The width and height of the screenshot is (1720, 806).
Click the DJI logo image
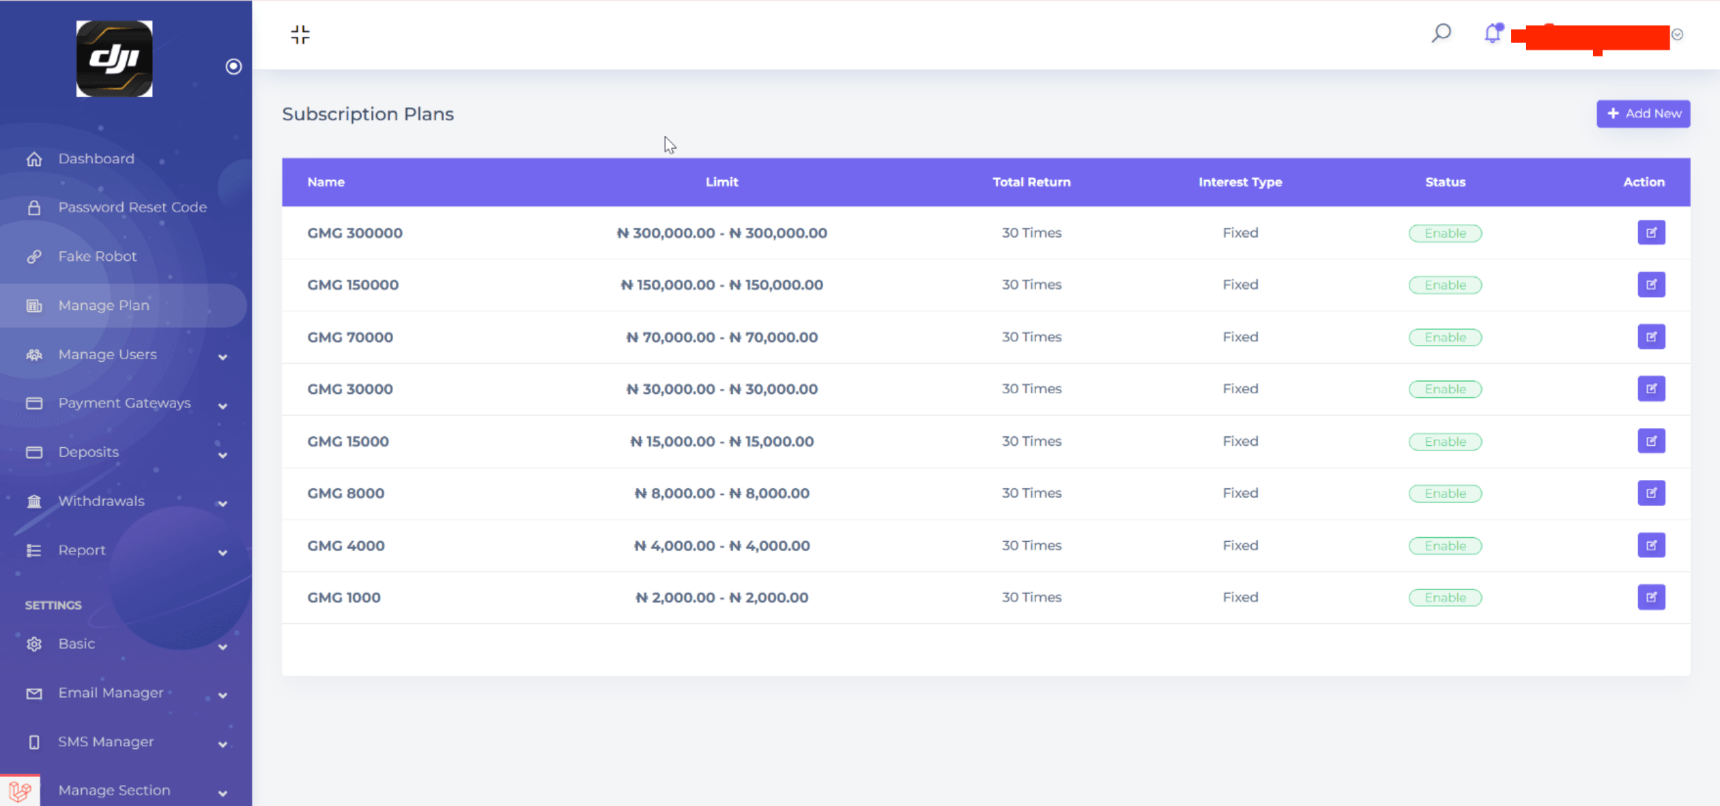pos(114,58)
